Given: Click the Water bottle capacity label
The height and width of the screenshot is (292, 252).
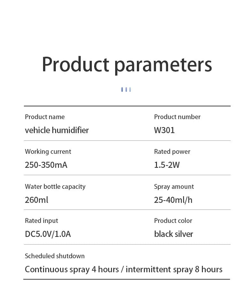Looking at the screenshot, I should click(55, 187).
